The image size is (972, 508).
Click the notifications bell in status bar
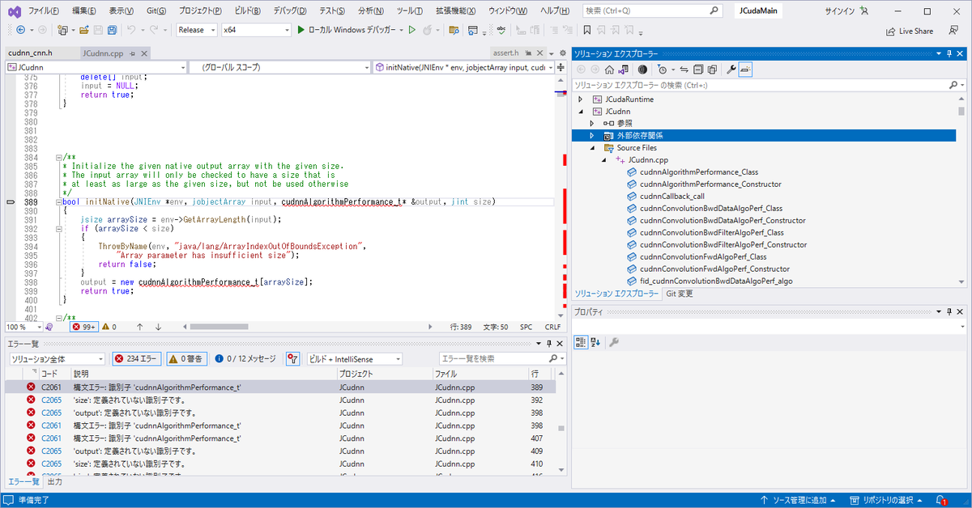(x=941, y=500)
